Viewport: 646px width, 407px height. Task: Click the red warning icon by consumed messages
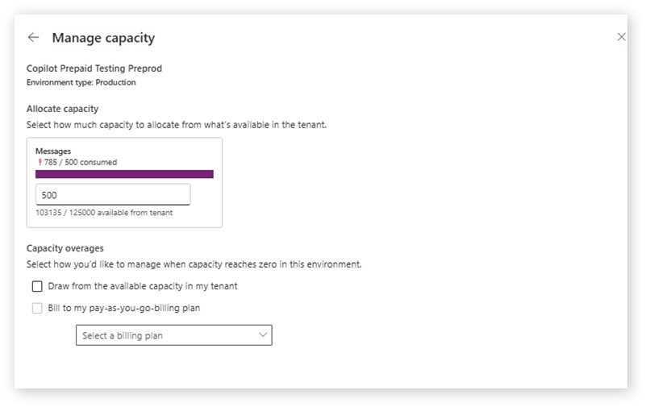click(x=40, y=162)
